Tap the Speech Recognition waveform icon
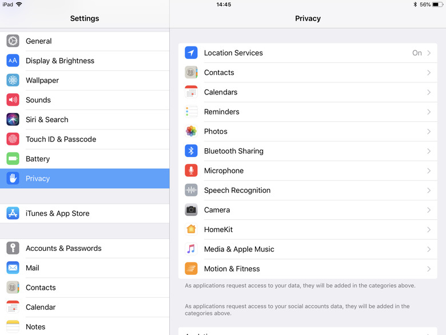Image resolution: width=446 pixels, height=335 pixels. coord(191,190)
